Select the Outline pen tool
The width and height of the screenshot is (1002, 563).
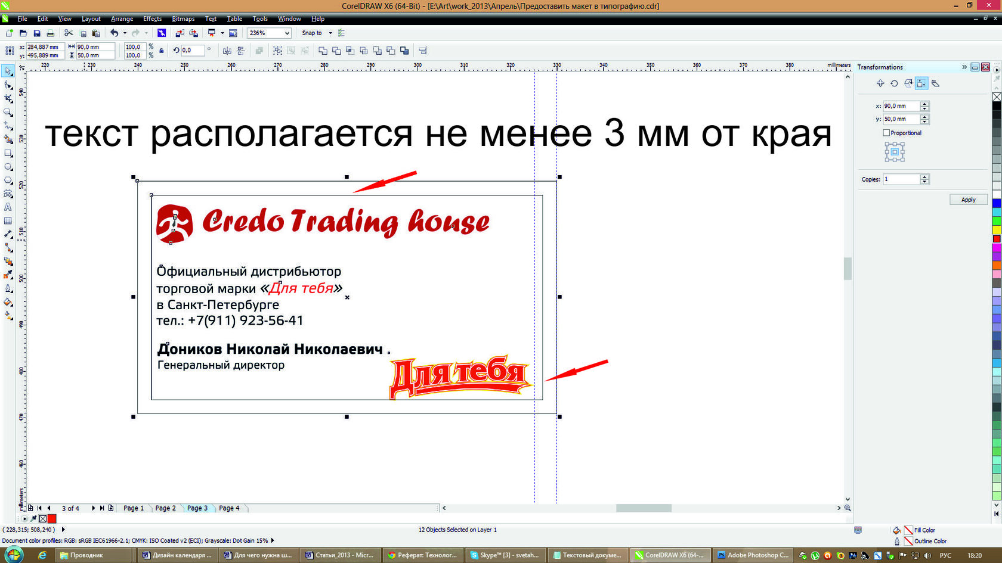point(8,288)
